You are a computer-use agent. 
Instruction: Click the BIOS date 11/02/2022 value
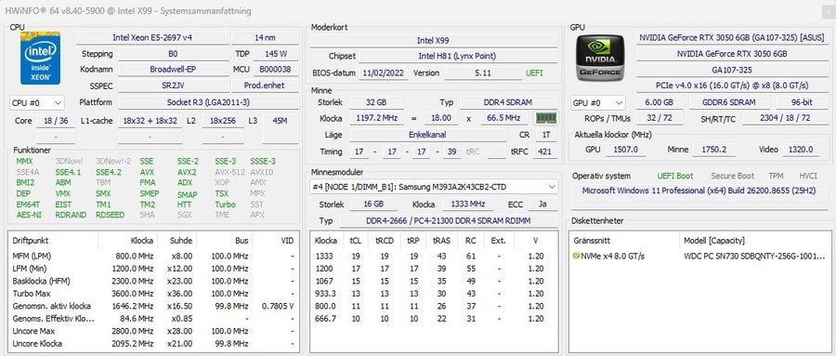point(383,73)
